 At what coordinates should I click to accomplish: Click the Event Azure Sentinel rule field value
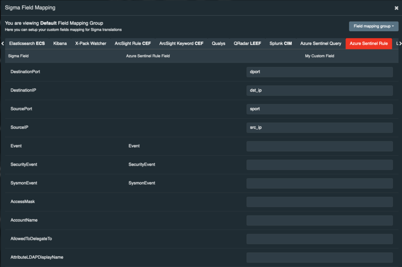tap(134, 146)
